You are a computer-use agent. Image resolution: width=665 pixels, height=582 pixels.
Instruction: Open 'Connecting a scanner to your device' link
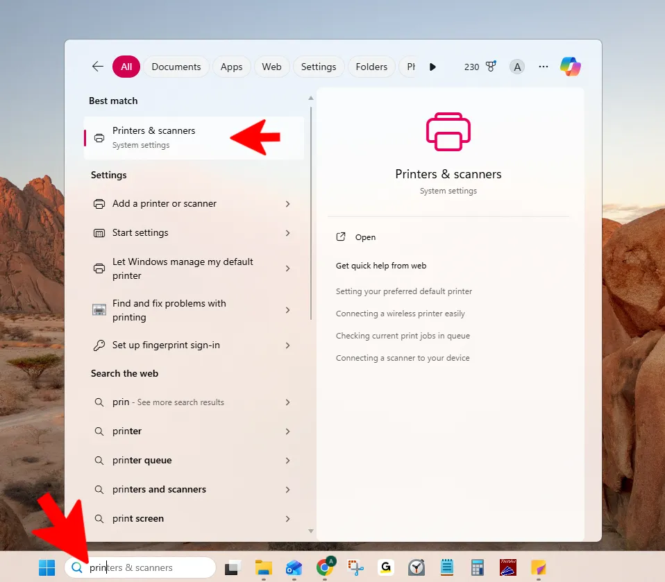point(403,358)
